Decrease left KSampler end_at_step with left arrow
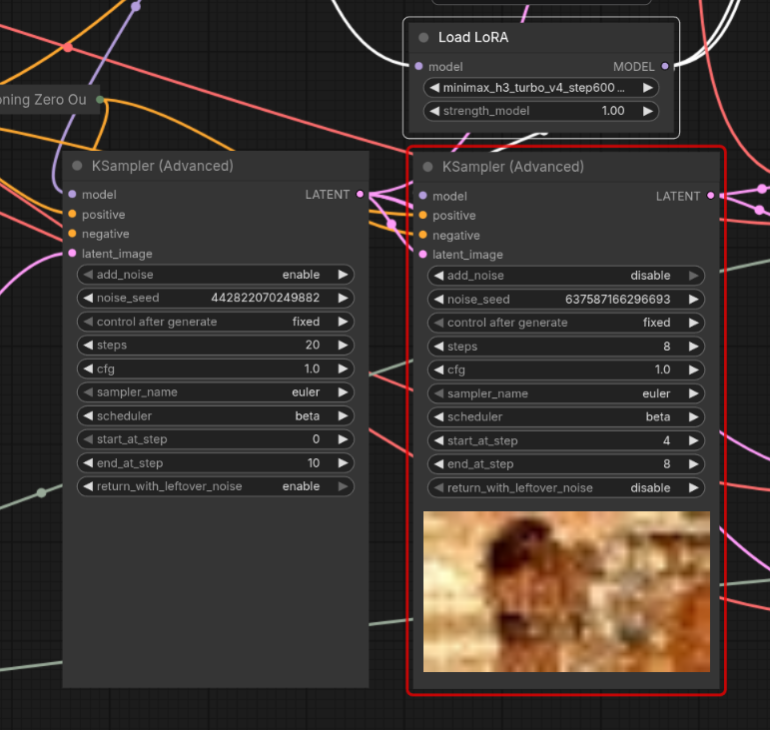This screenshot has width=770, height=730. pyautogui.click(x=88, y=463)
